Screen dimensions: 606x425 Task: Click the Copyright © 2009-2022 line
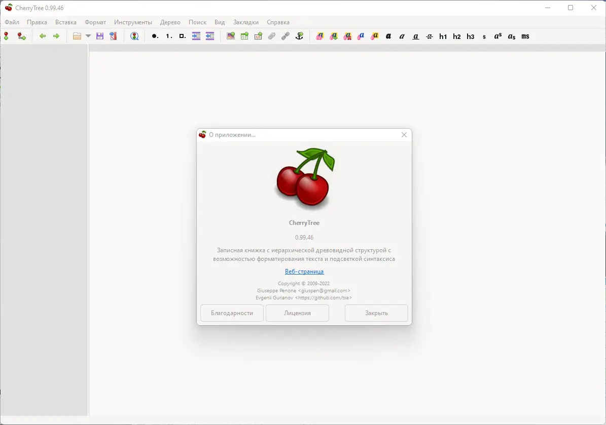click(304, 283)
